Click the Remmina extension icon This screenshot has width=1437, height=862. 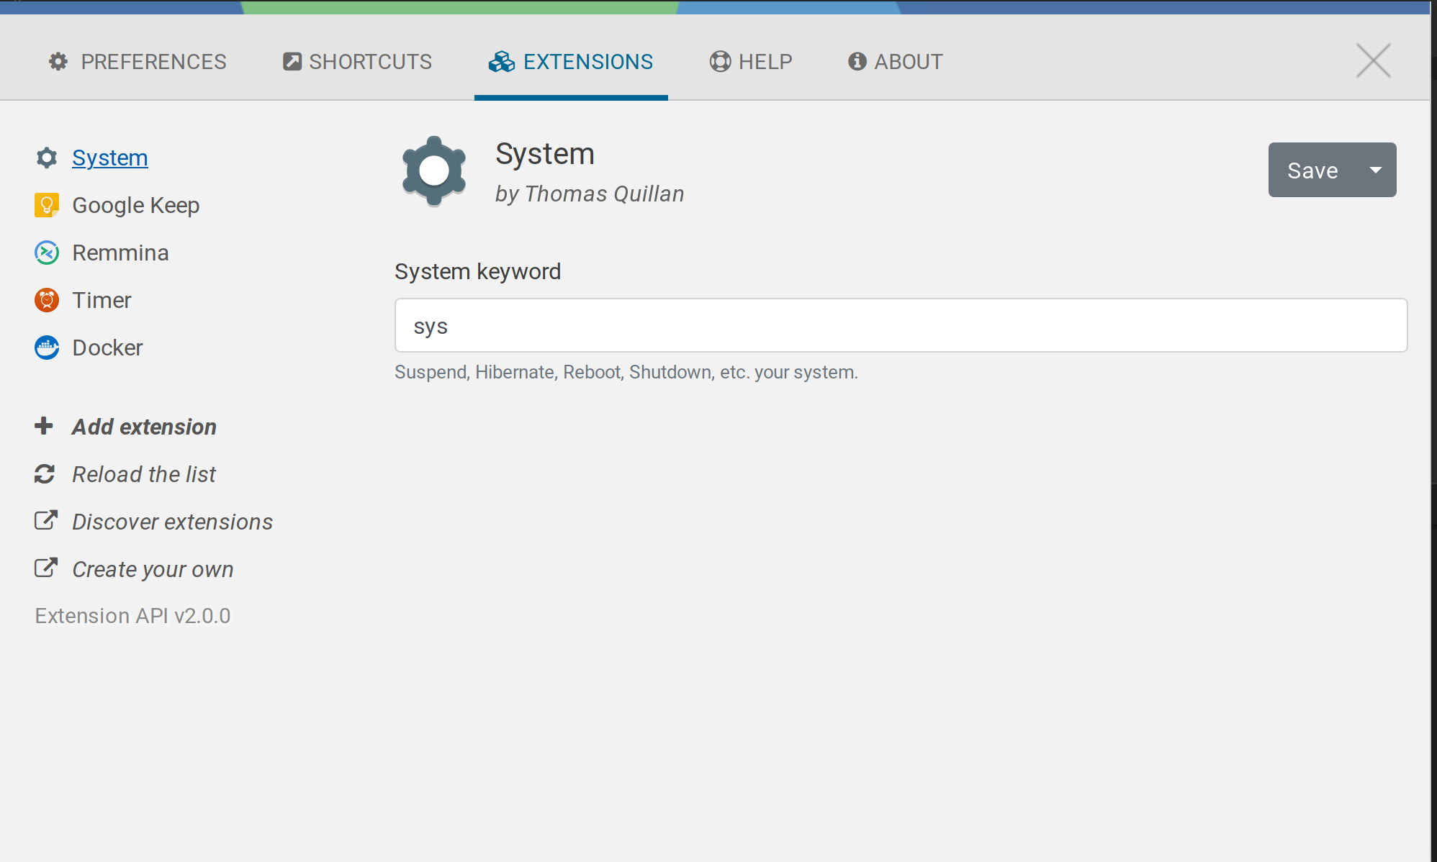click(x=47, y=253)
